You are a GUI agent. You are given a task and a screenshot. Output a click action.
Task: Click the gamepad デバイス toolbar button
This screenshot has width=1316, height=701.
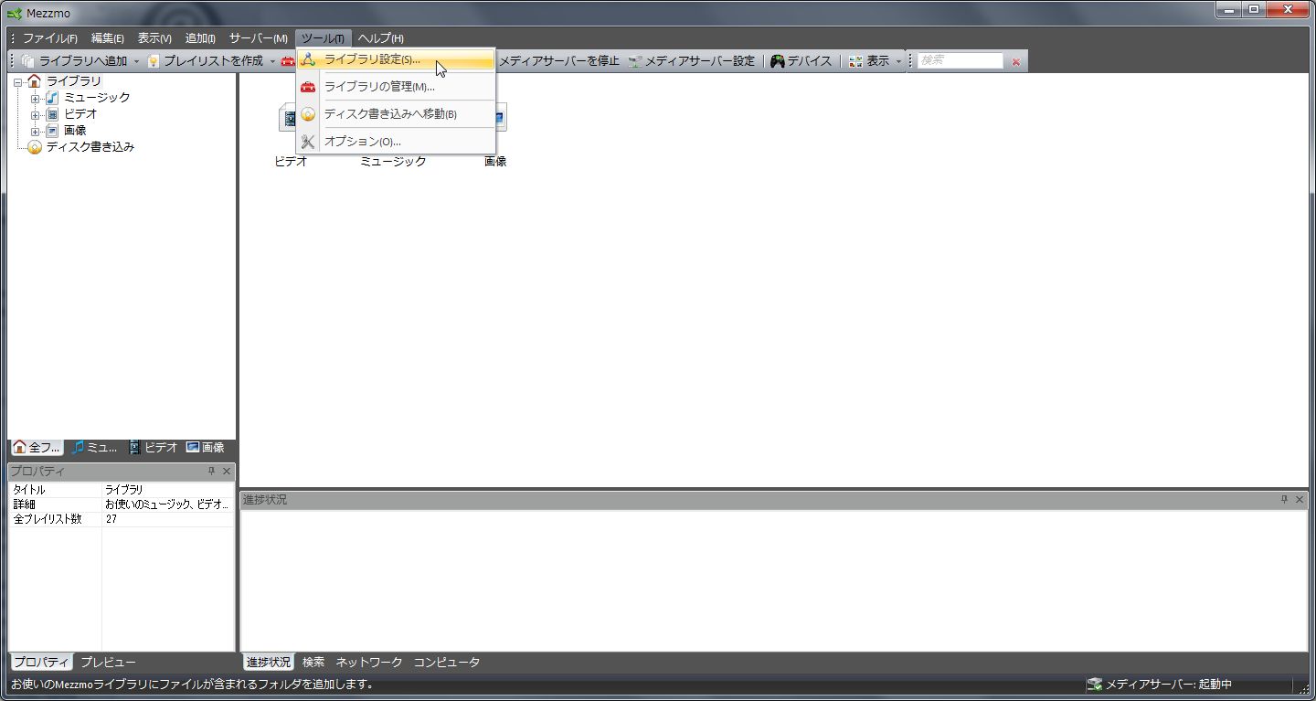point(801,61)
